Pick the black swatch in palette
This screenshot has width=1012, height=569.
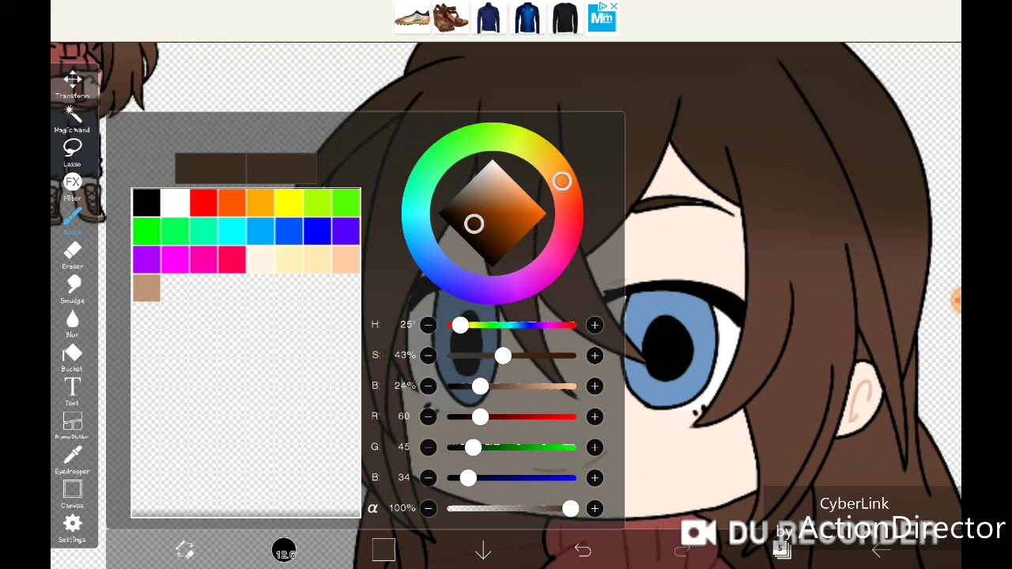(146, 203)
